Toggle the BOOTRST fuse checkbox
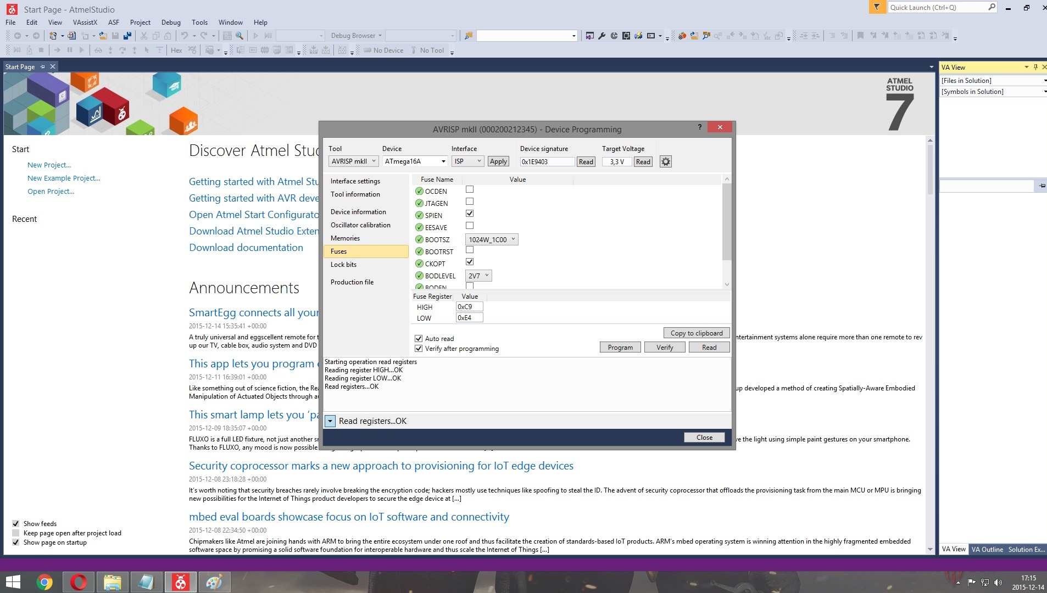Viewport: 1047px width, 593px height. tap(470, 250)
